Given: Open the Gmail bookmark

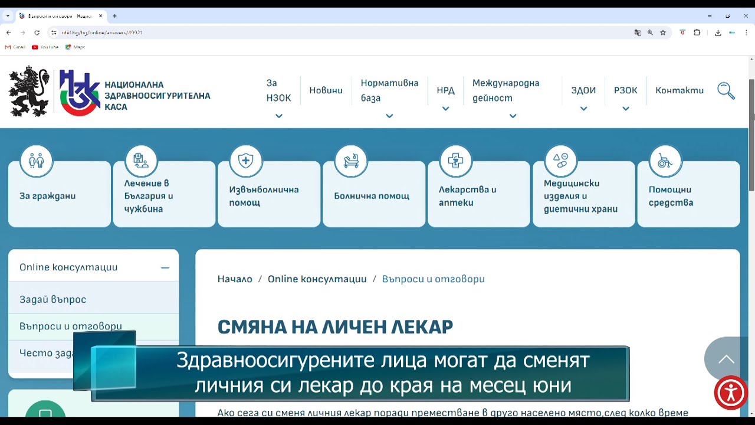Looking at the screenshot, I should [15, 47].
